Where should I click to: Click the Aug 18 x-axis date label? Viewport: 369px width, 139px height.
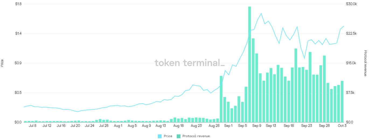[179, 126]
